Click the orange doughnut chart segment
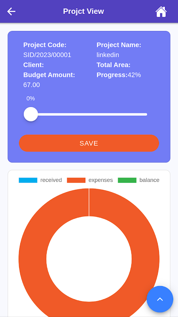178x317 pixels. coord(32,259)
